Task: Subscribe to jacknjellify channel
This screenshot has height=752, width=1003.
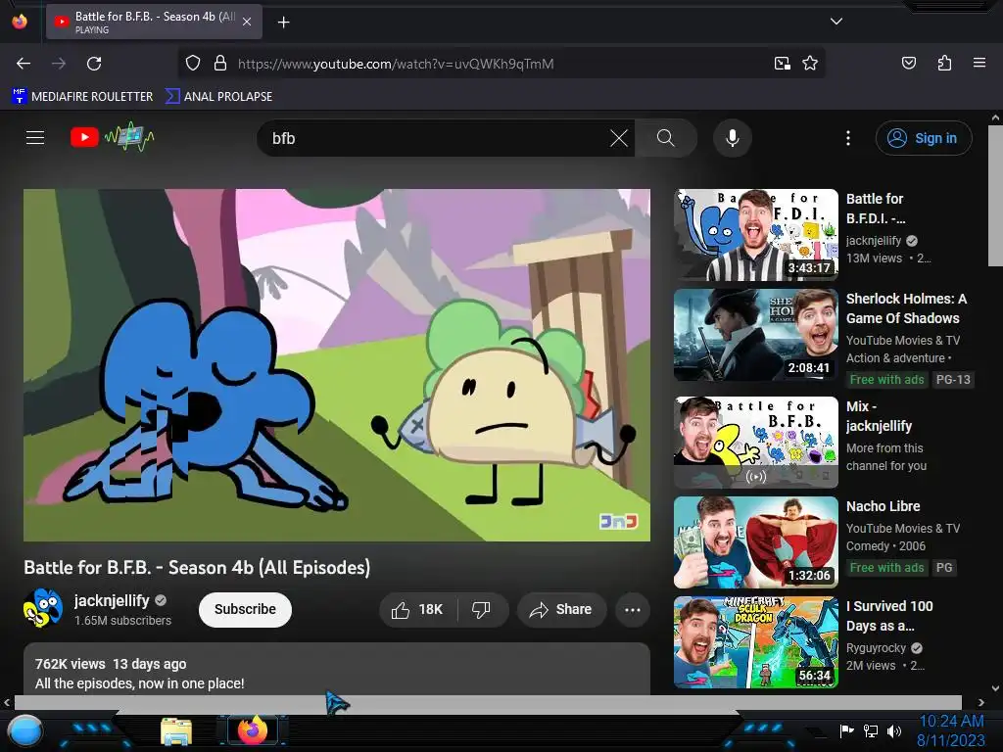Action: point(245,609)
